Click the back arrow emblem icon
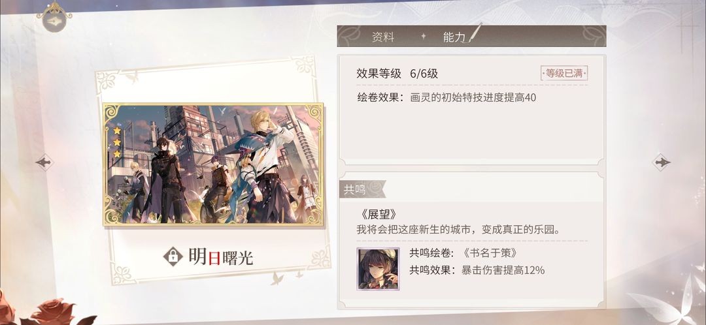 click(54, 21)
